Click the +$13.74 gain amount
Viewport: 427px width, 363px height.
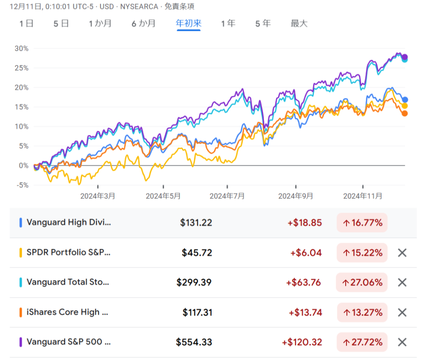(305, 312)
